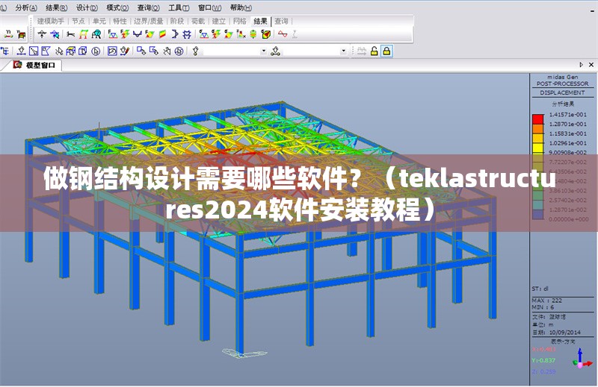Click the plain arrow pointer select icon
598x387 pixels.
point(59,51)
